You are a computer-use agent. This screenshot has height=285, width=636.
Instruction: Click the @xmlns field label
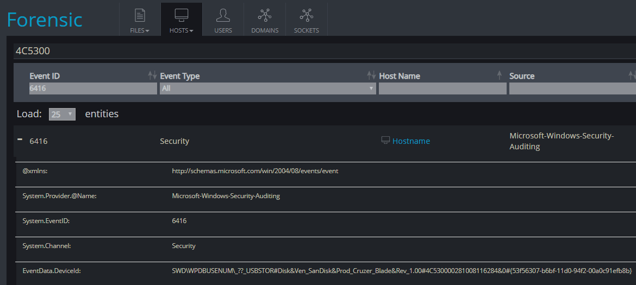click(35, 171)
